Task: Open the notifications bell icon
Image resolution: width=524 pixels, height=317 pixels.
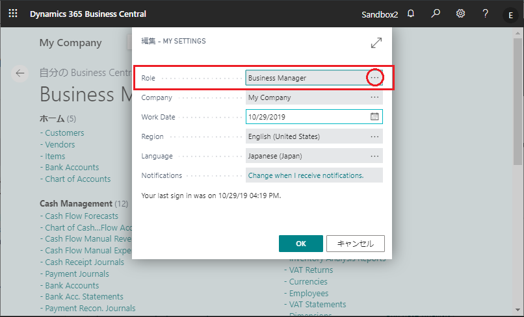Action: coord(411,14)
